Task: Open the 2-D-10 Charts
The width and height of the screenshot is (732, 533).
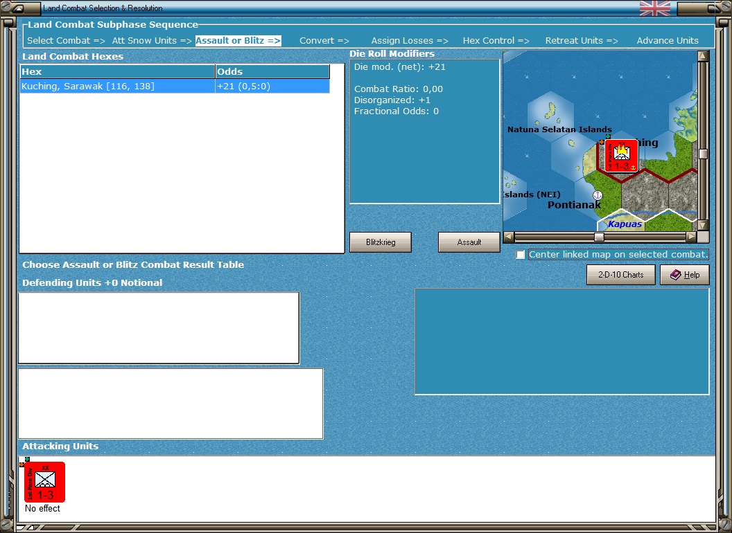Action: (621, 275)
